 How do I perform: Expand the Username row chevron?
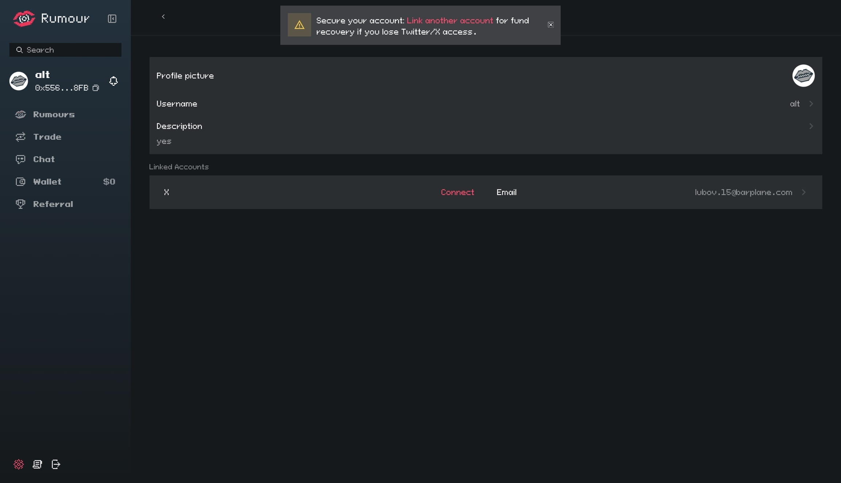(811, 104)
